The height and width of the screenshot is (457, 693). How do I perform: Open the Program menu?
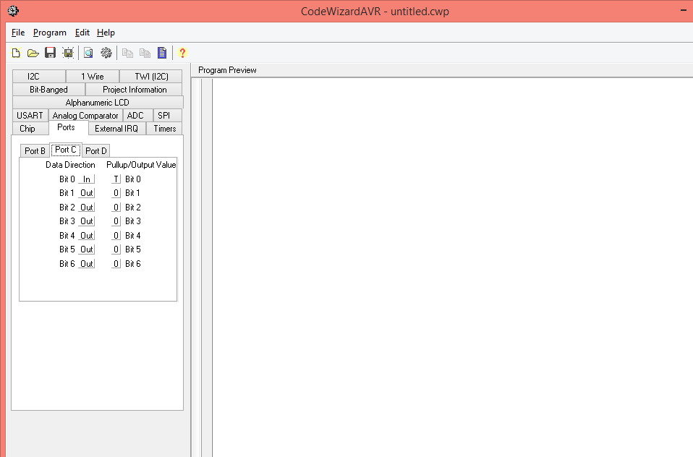(49, 33)
